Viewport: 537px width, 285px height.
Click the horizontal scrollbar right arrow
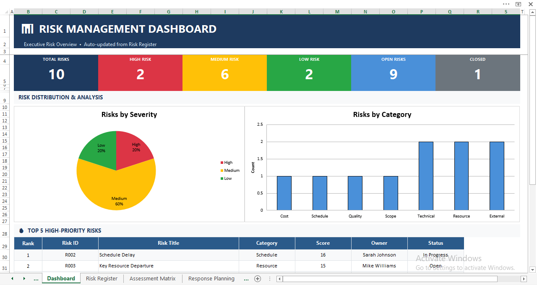[524, 279]
